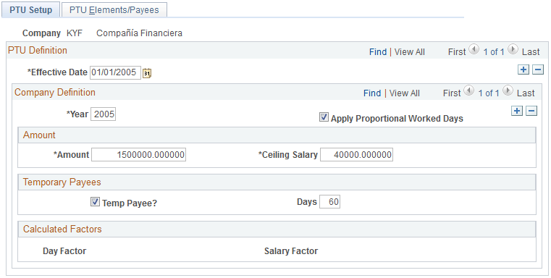Click View All in Company Definition
551x278 pixels.
tap(405, 93)
